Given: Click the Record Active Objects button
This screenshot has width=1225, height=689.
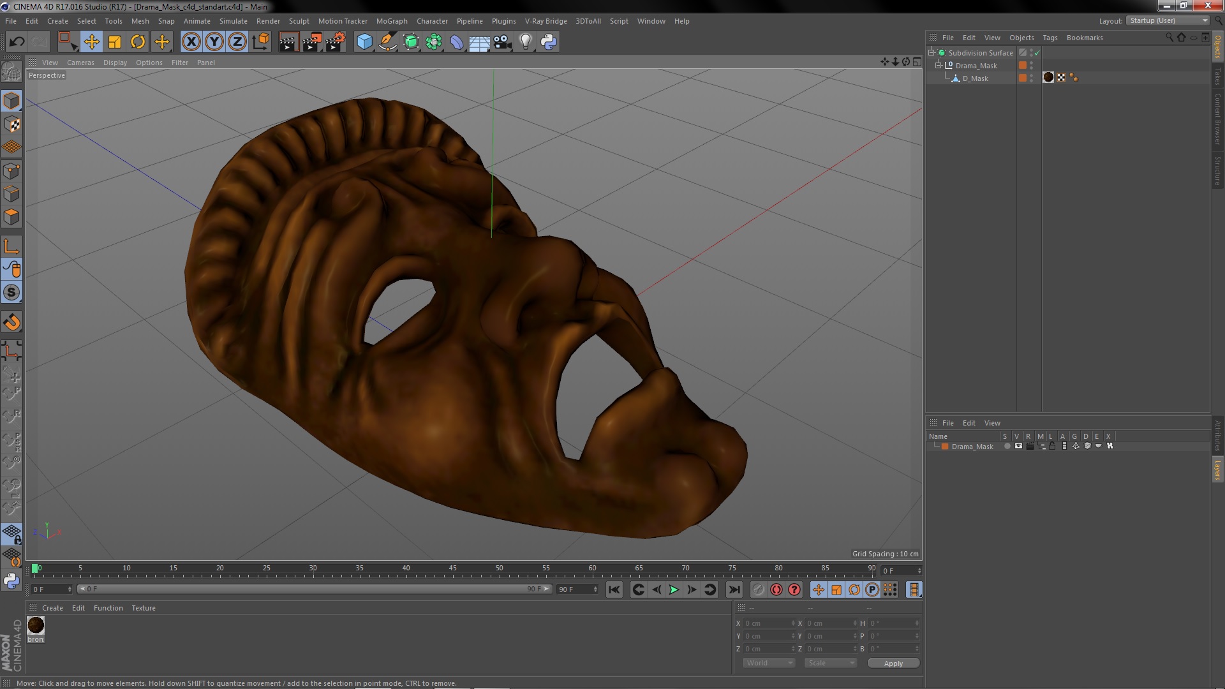Looking at the screenshot, I should 758,590.
